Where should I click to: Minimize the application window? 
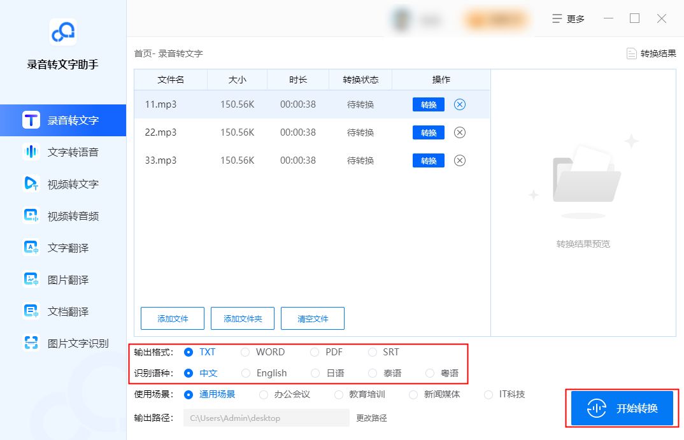point(609,18)
